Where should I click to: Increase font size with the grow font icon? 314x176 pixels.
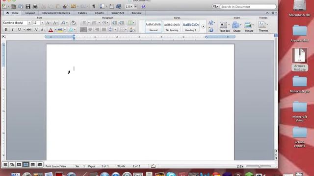coord(48,23)
